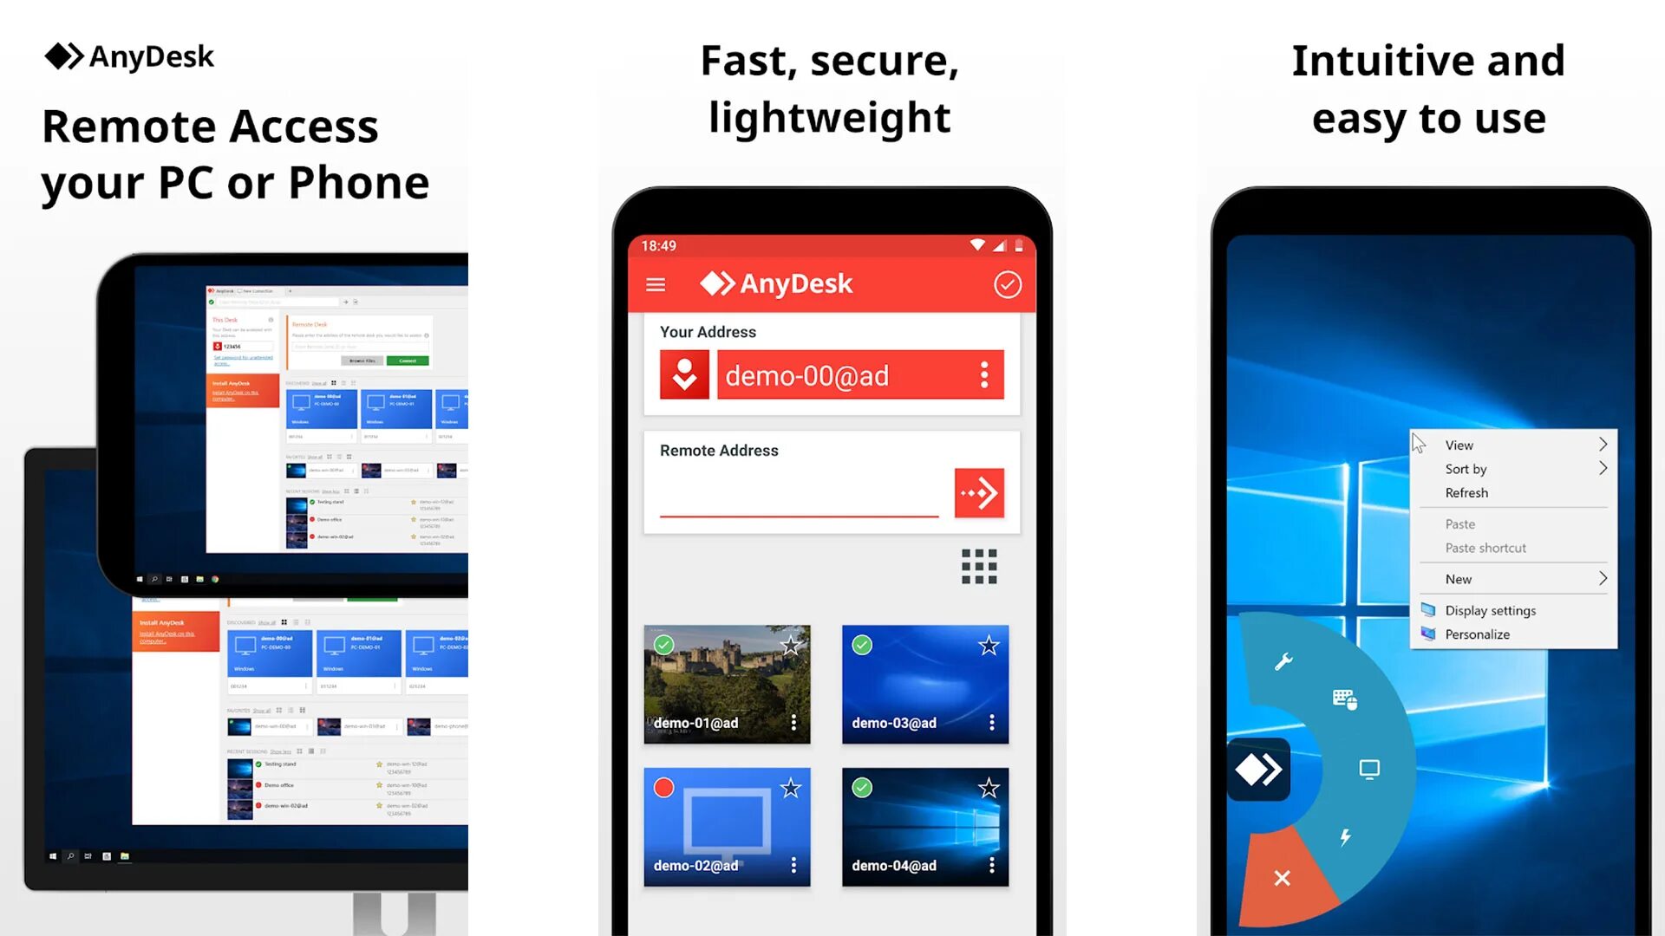Expand the View context menu item
Image resolution: width=1665 pixels, height=936 pixels.
(1603, 445)
